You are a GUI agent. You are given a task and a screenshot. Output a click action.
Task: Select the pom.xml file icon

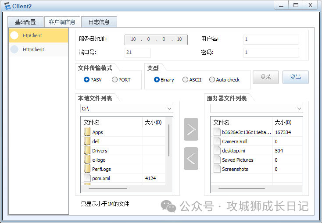pyautogui.click(x=87, y=178)
